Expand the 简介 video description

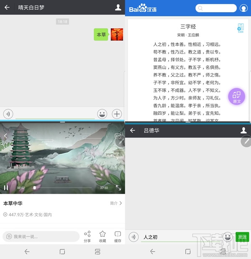tap(116, 203)
